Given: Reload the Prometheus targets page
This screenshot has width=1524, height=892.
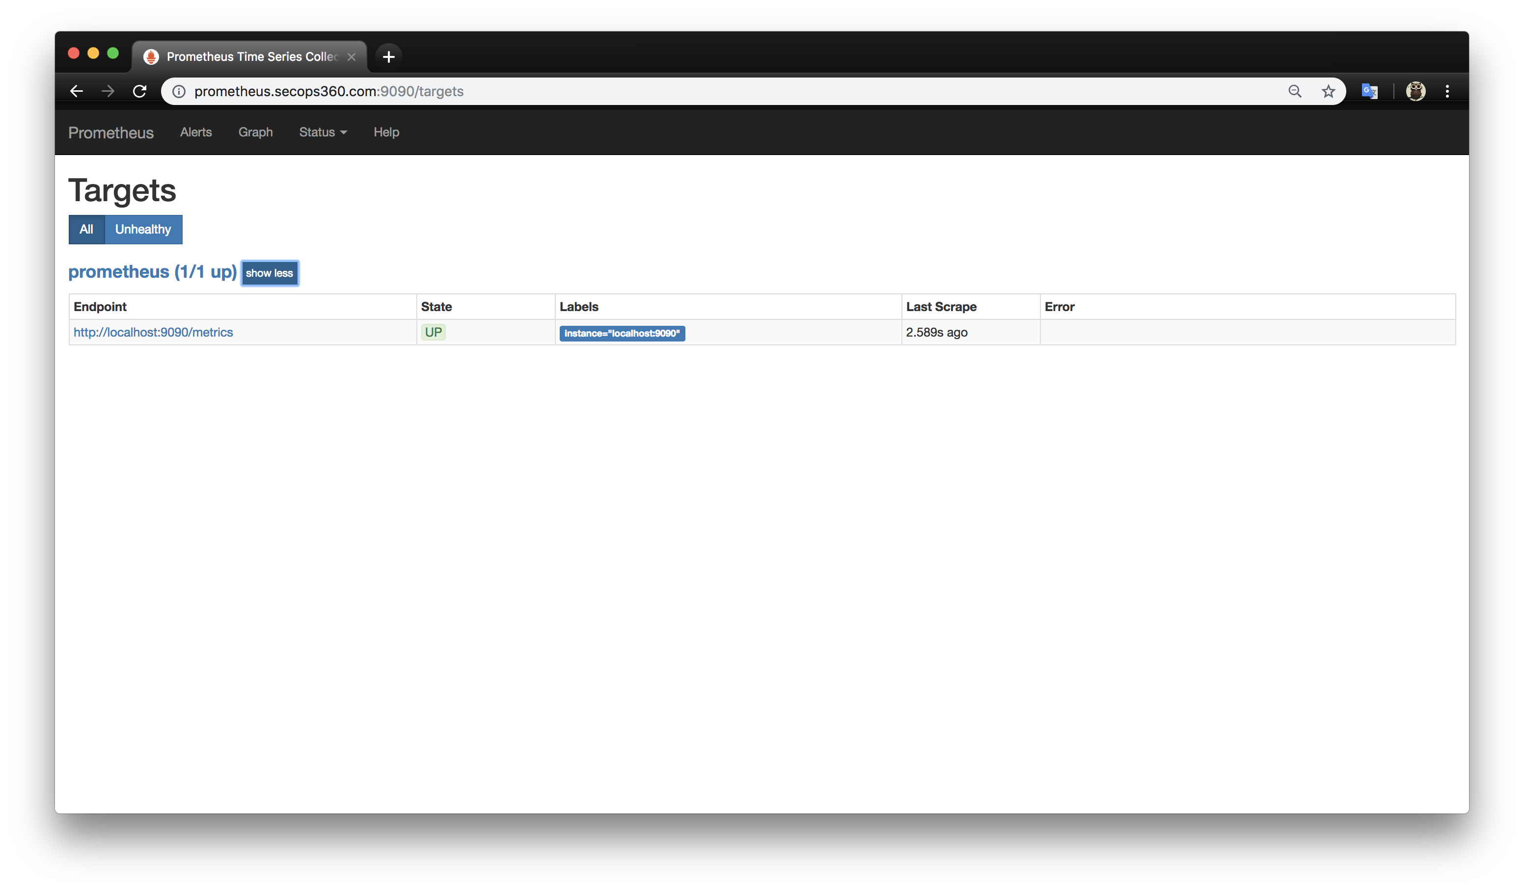Looking at the screenshot, I should [x=140, y=91].
